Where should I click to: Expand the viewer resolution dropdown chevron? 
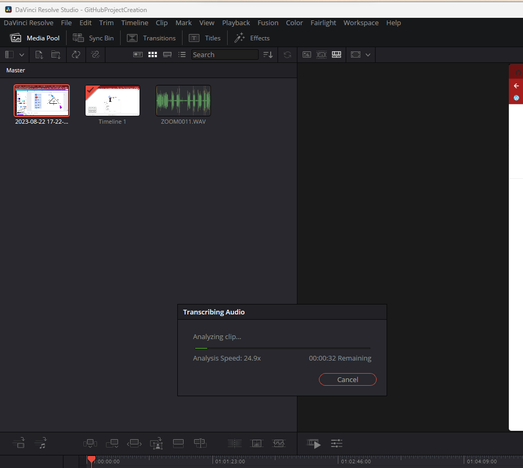point(368,55)
